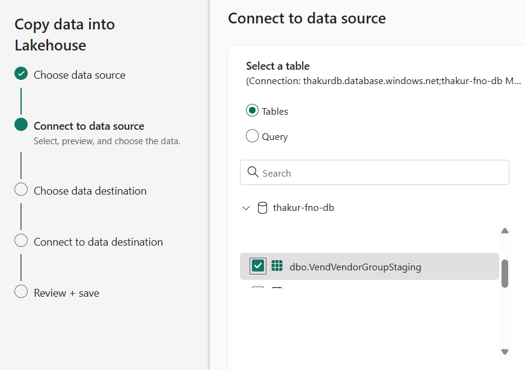Jump to the Review + save step label
This screenshot has height=370, width=525.
click(67, 293)
